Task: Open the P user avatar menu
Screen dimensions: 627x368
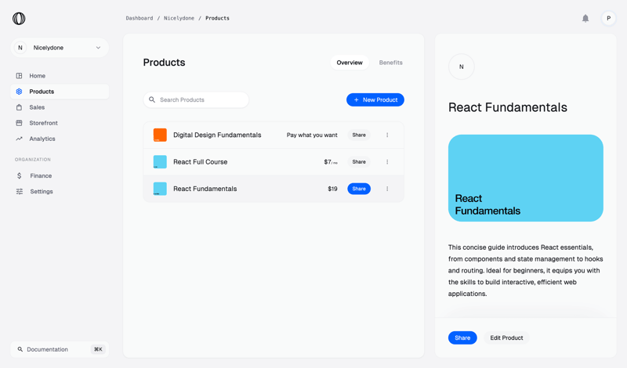Action: (609, 18)
